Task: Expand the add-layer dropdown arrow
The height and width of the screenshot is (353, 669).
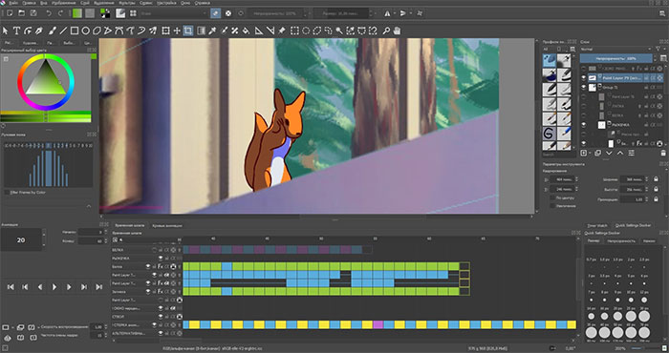Action: [590, 154]
